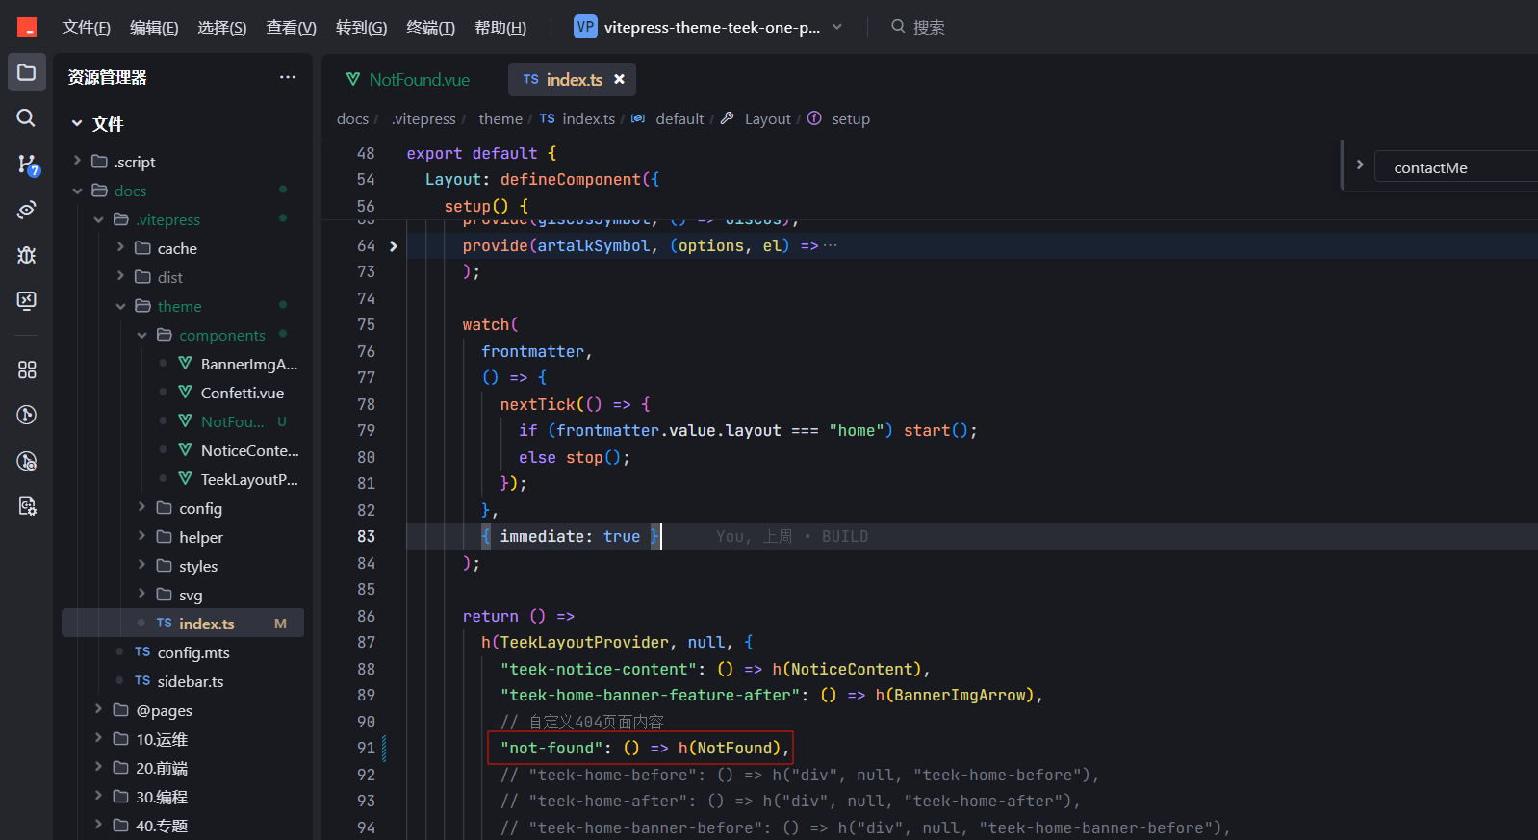The width and height of the screenshot is (1538, 840).
Task: Open the Extensions grid icon
Action: pos(27,369)
